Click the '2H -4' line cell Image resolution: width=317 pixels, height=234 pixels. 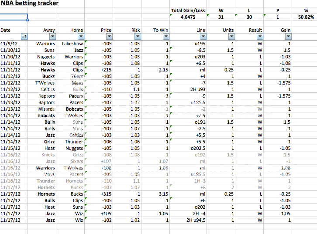click(188, 214)
